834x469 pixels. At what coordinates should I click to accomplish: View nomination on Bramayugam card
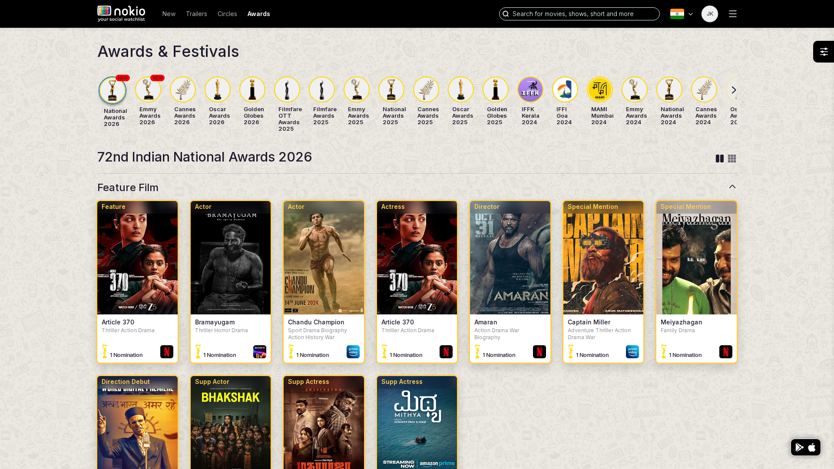(x=215, y=352)
